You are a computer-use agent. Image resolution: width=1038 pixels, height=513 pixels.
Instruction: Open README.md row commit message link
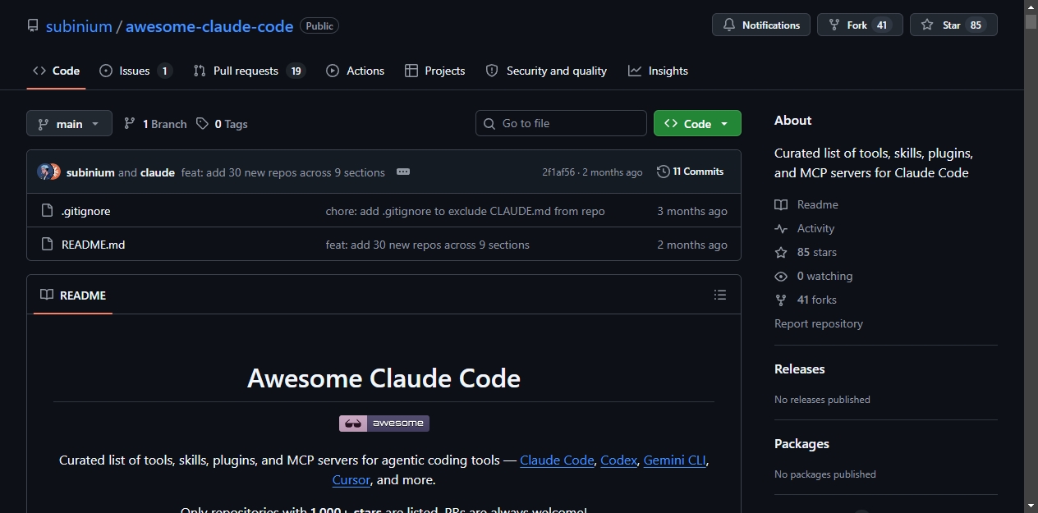(x=427, y=245)
